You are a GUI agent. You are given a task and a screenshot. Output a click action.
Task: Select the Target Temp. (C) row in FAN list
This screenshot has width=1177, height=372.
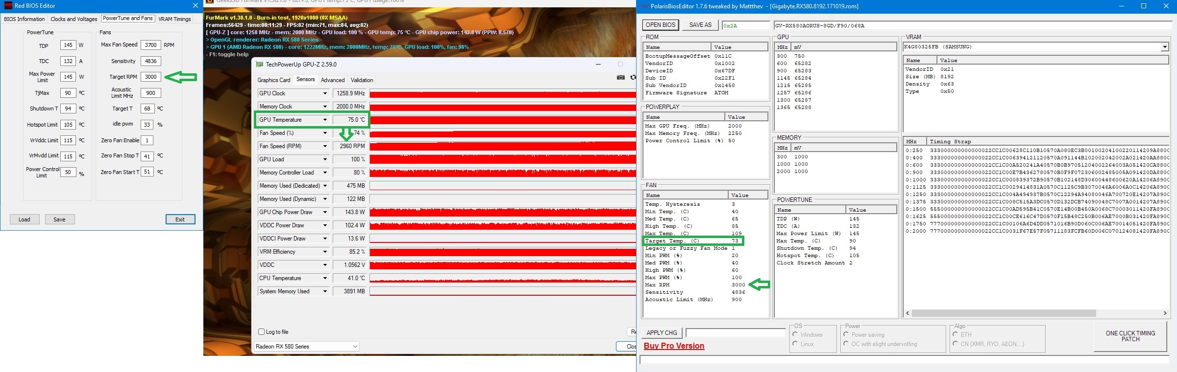tap(706, 241)
